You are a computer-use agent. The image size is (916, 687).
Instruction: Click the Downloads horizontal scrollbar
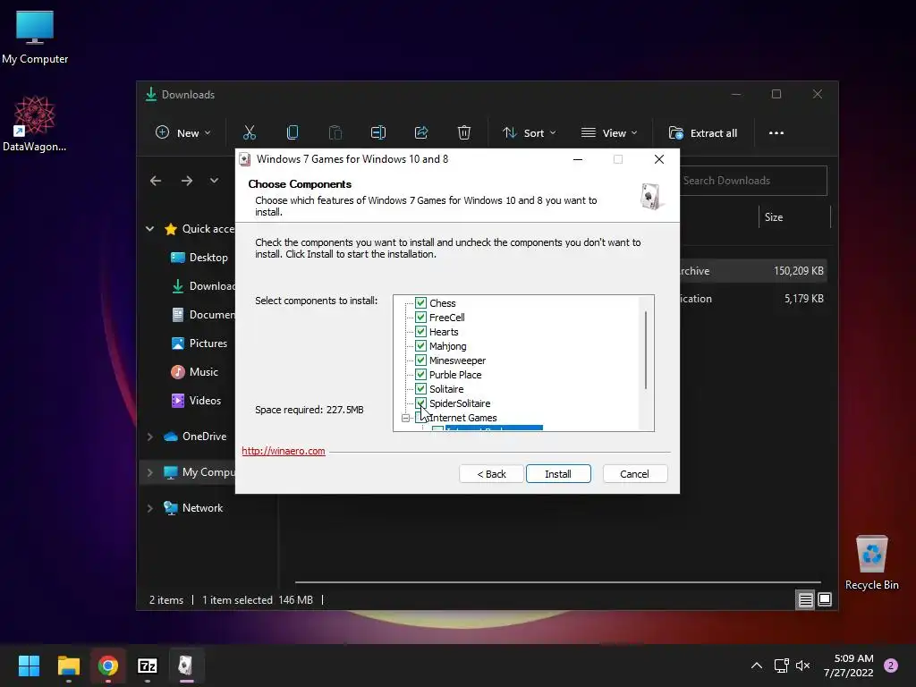click(558, 581)
